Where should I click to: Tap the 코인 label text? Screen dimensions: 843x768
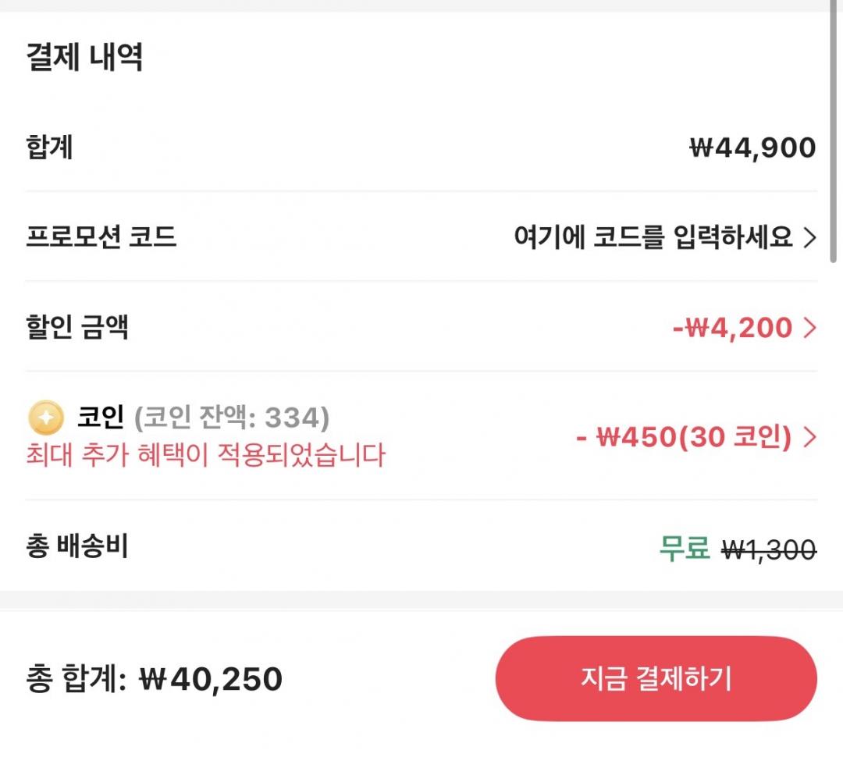click(101, 418)
